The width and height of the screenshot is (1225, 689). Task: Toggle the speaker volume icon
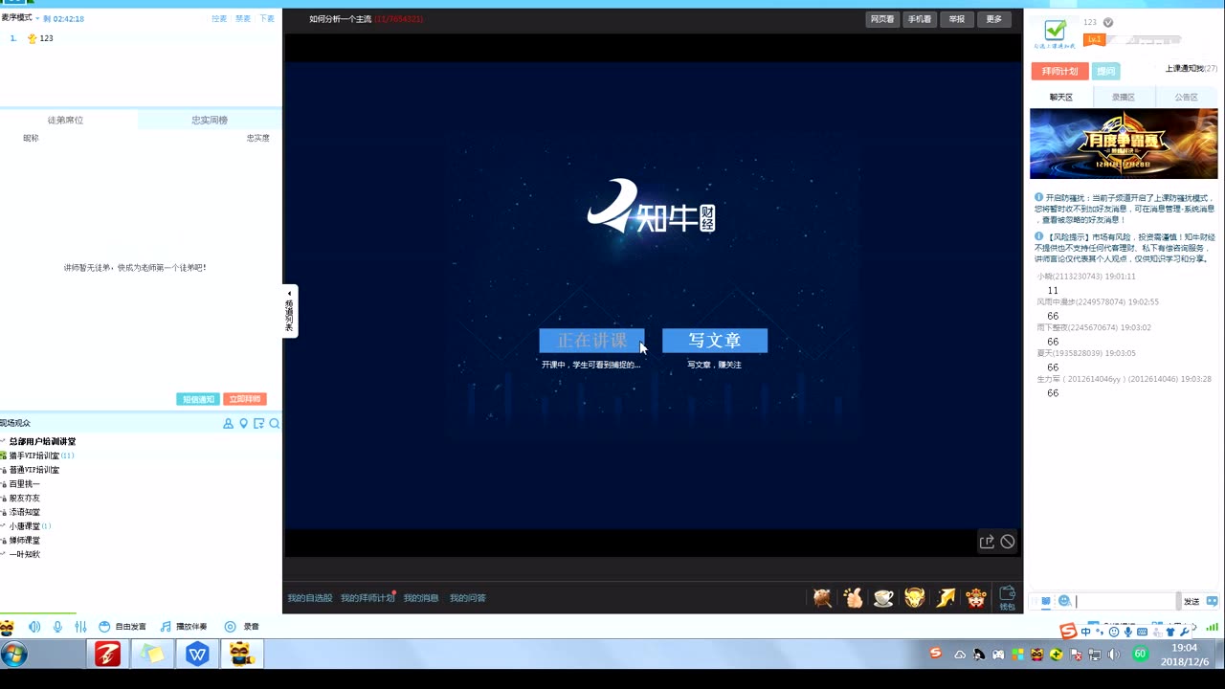(34, 627)
